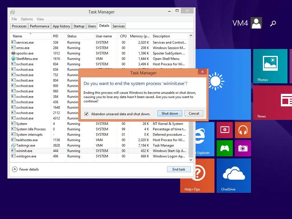Click the NT Kernel & System description
The height and width of the screenshot is (219, 292).
point(168,124)
